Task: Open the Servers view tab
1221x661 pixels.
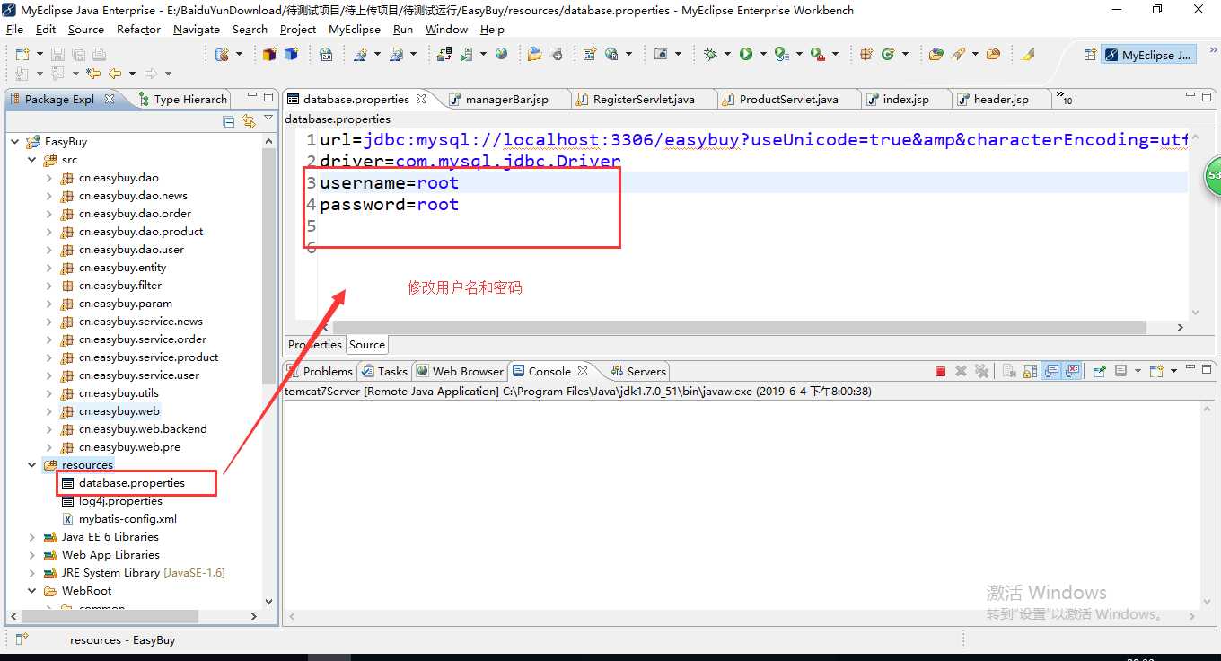Action: coord(637,371)
